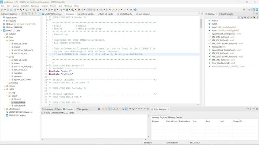The image size is (259, 145).
Task: Open the Project menu
Action: [x=53, y=6]
